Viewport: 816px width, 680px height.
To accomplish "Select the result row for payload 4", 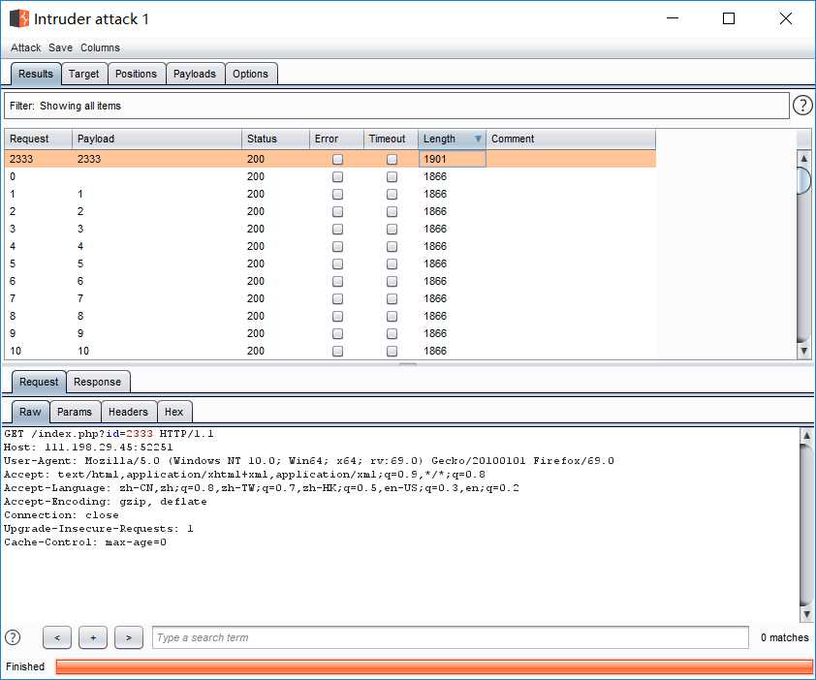I will tap(330, 246).
